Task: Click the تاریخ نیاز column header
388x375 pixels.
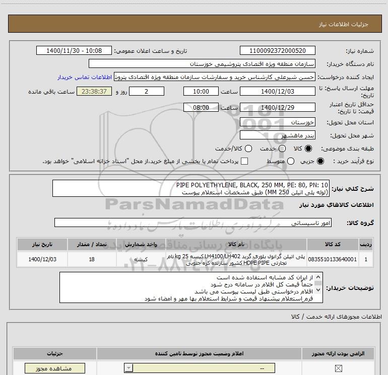Action: 42,244
